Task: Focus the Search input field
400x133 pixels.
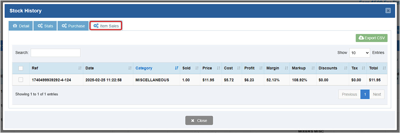Action: (x=56, y=53)
